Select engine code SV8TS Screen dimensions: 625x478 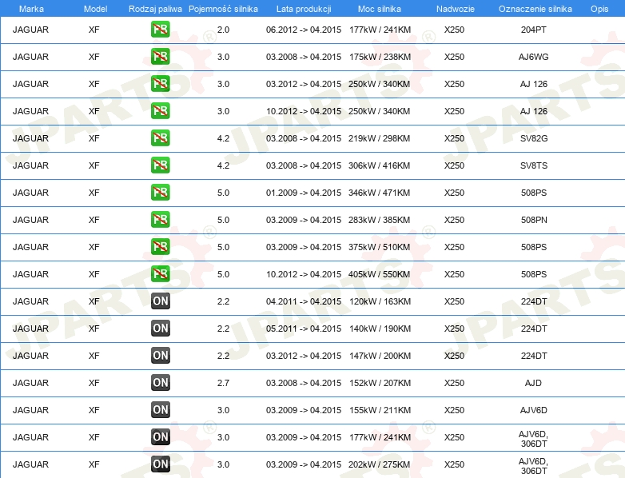click(534, 165)
